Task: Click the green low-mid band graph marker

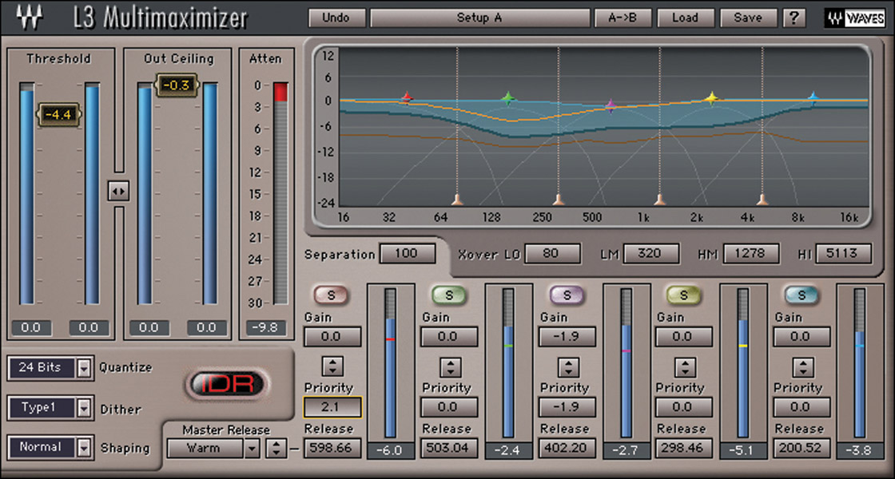Action: 508,99
